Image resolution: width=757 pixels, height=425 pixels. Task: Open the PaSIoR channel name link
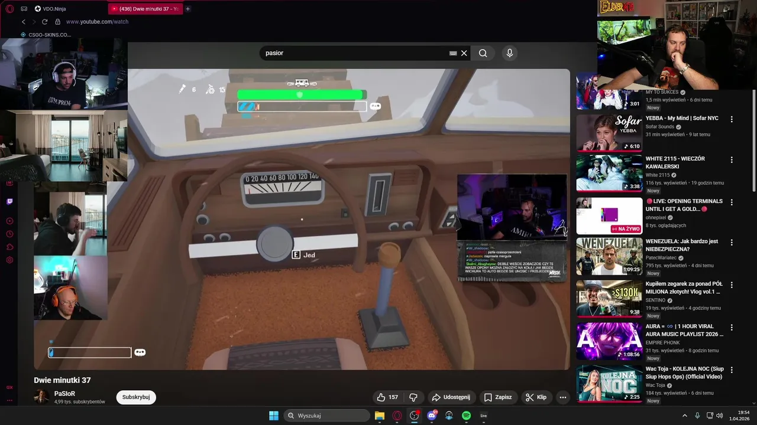point(64,394)
